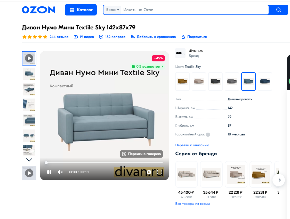
Task: Select the two-sofas comparison thumbnail
Action: [x=29, y=136]
